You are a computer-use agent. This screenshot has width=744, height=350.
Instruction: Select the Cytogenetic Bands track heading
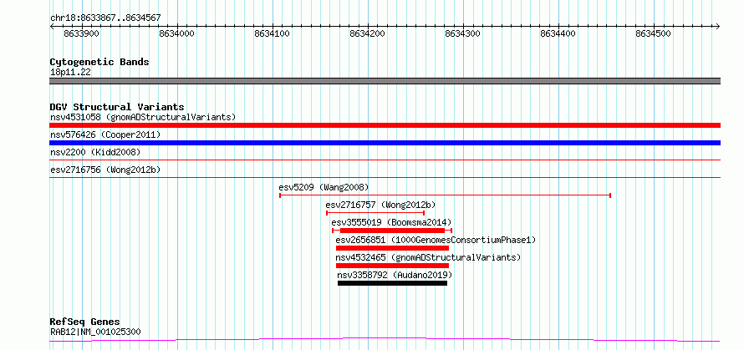99,62
